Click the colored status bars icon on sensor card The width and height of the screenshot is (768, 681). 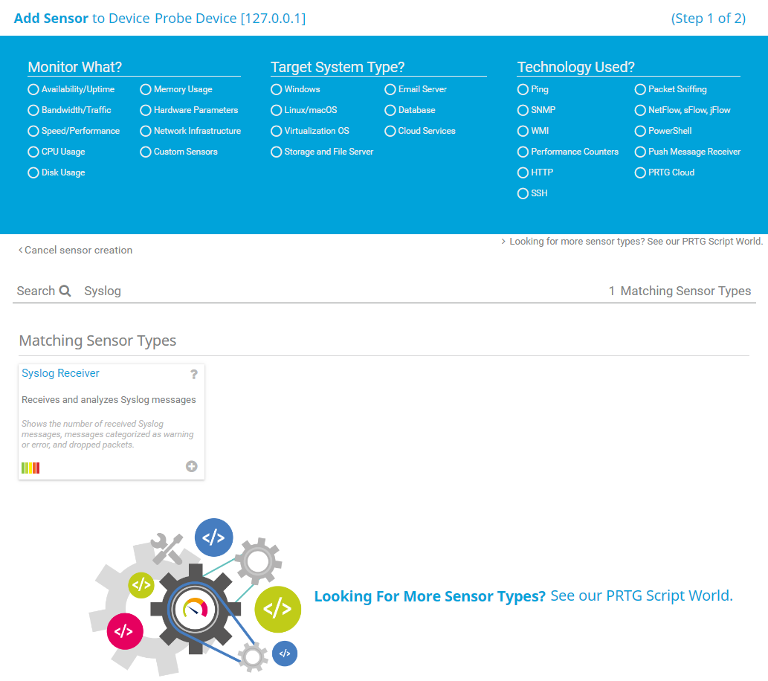coord(30,468)
